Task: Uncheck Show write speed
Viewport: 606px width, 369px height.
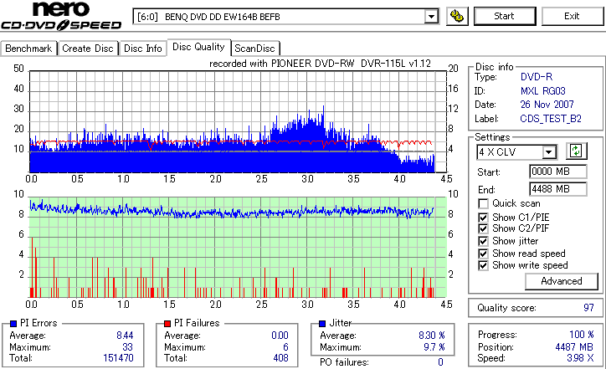Action: [483, 265]
